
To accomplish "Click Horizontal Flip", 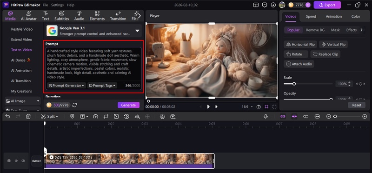I will click(300, 44).
